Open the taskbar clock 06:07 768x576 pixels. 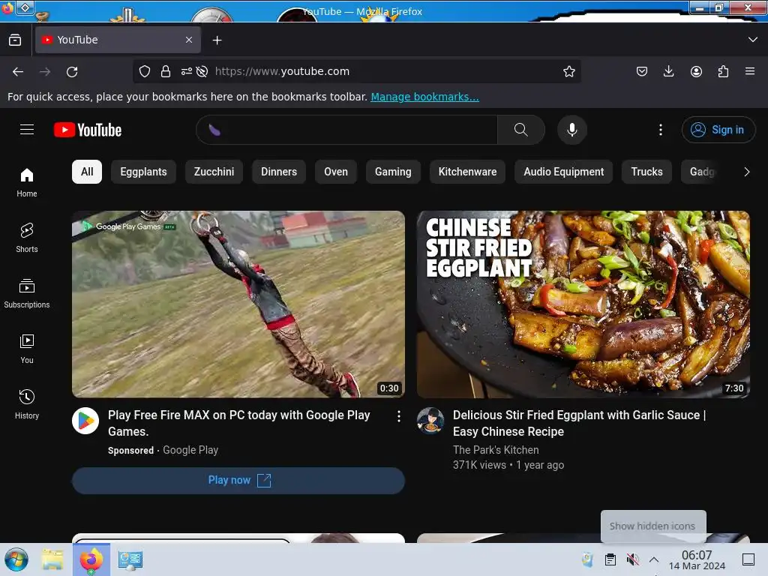pyautogui.click(x=697, y=559)
